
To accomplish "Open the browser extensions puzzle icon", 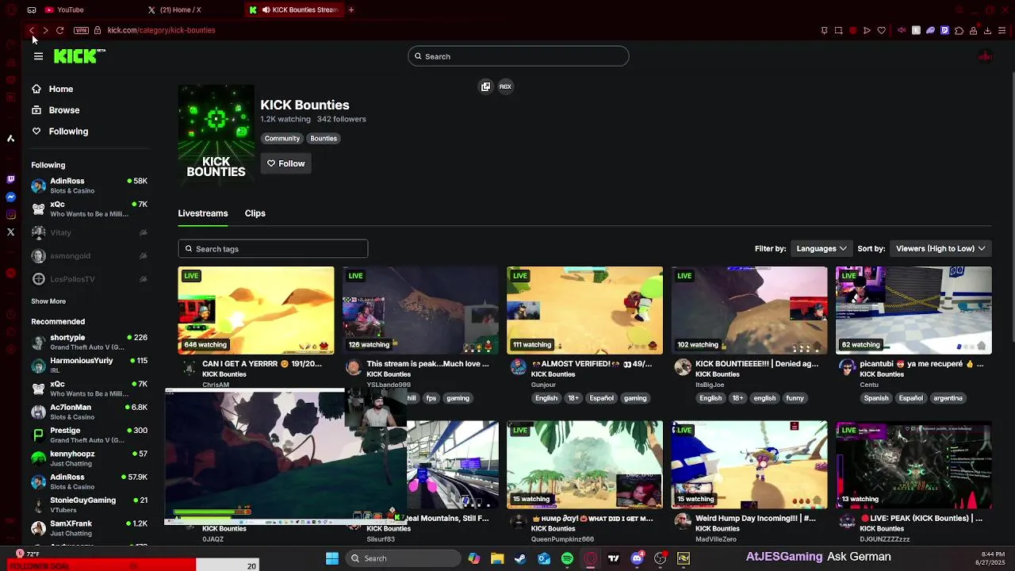I will tap(959, 30).
